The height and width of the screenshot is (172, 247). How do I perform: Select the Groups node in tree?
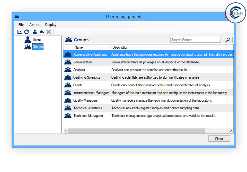38,47
